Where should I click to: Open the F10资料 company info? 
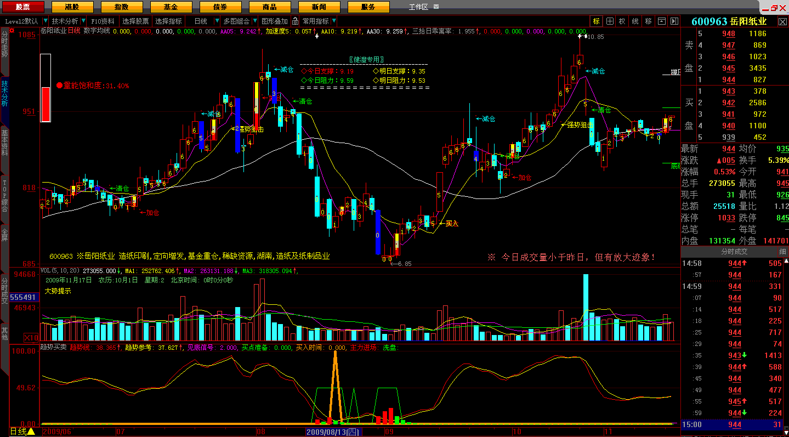103,21
